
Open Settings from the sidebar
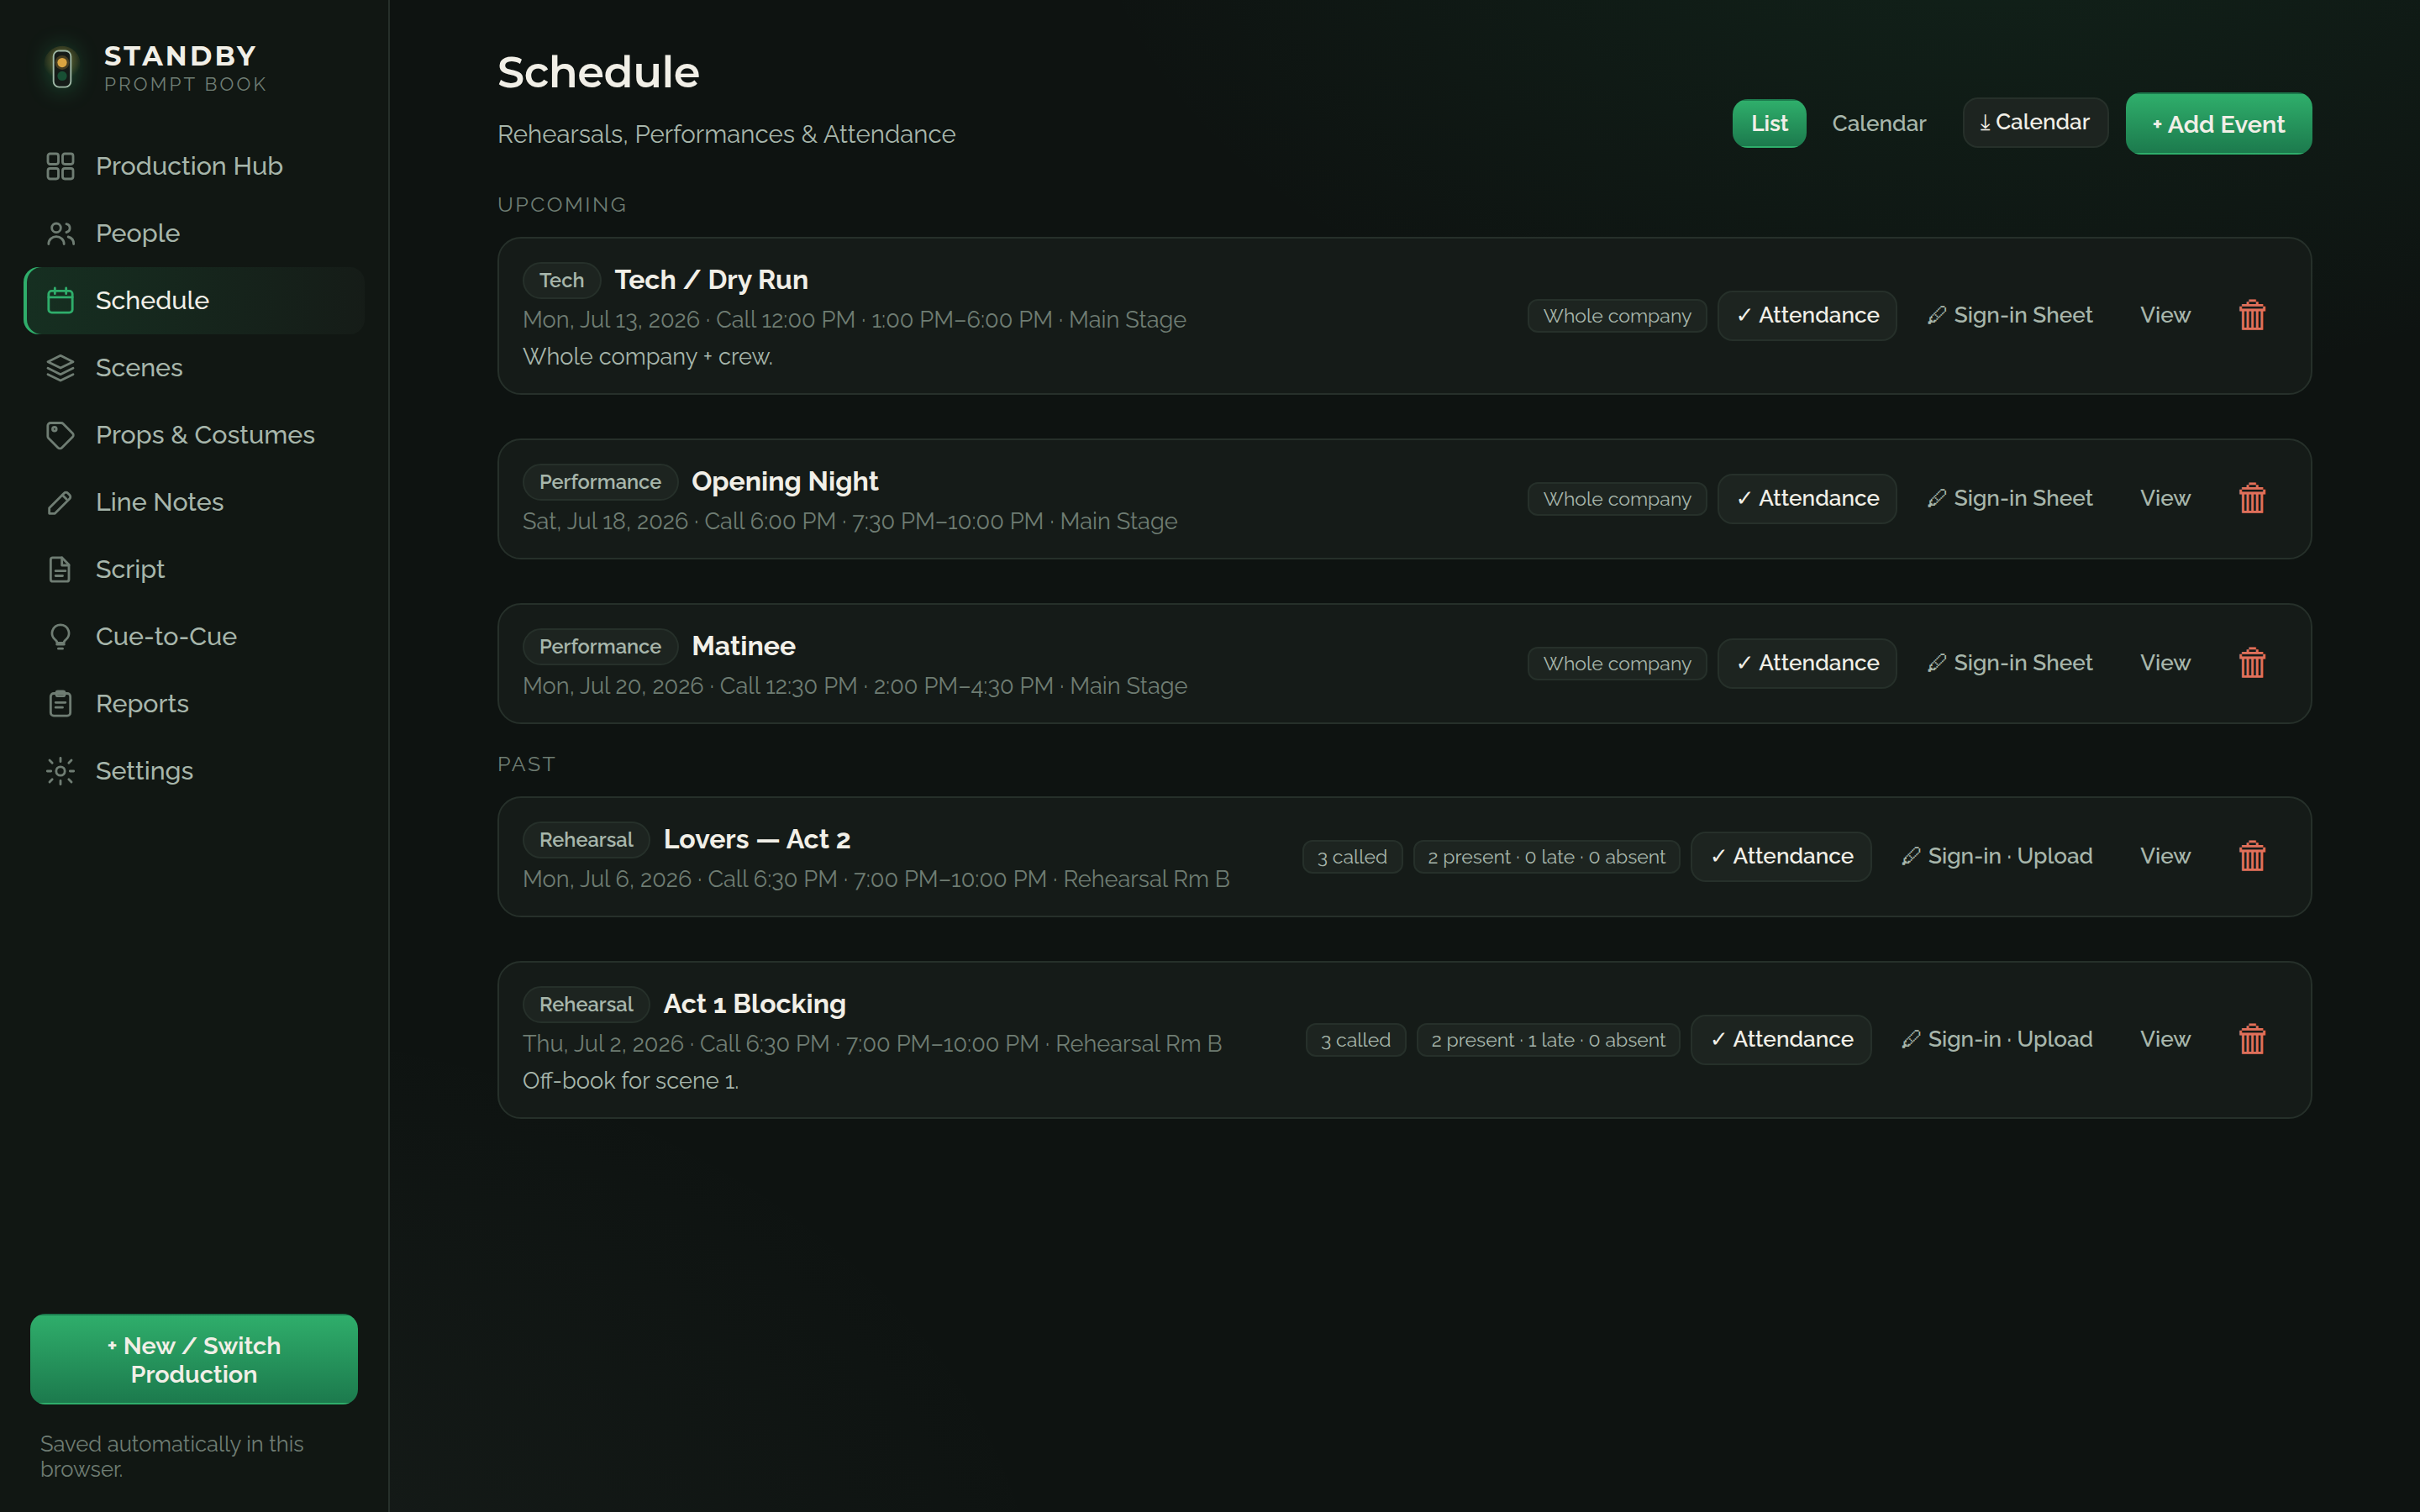[x=194, y=771]
